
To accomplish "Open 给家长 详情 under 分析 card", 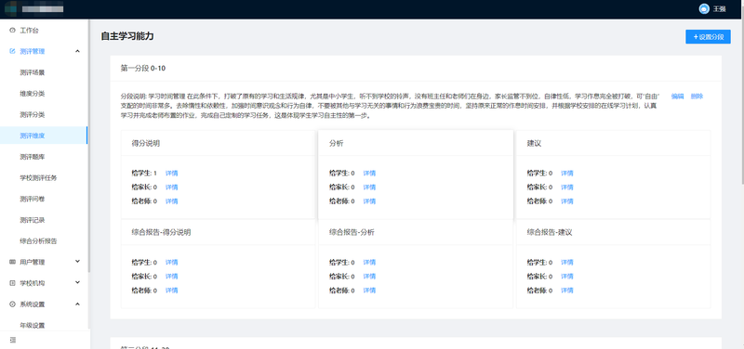I will (x=369, y=187).
